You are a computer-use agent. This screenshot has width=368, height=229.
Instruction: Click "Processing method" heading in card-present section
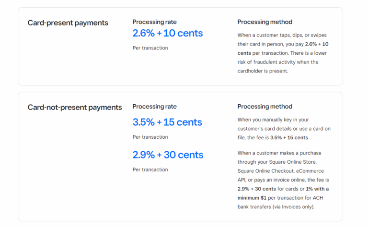pyautogui.click(x=264, y=22)
